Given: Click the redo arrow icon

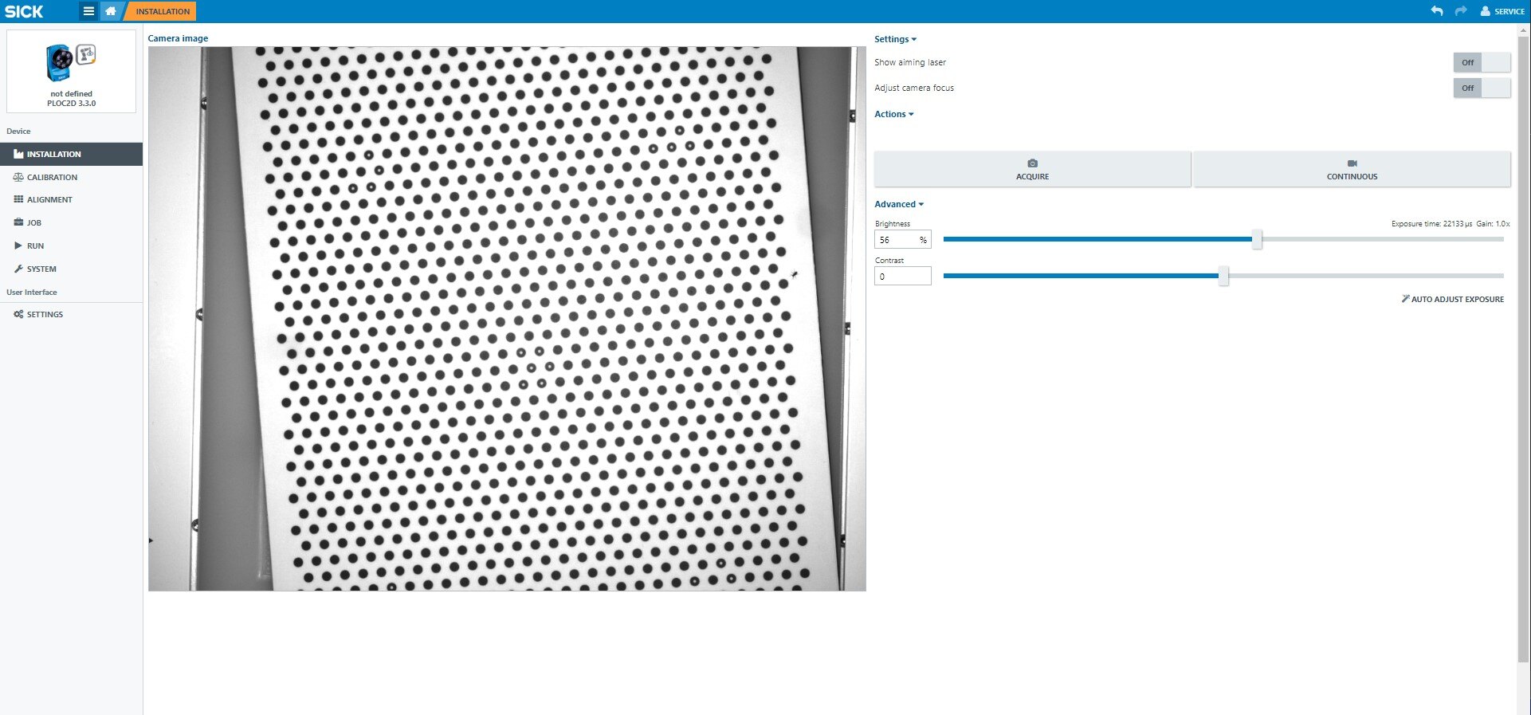Looking at the screenshot, I should tap(1460, 11).
